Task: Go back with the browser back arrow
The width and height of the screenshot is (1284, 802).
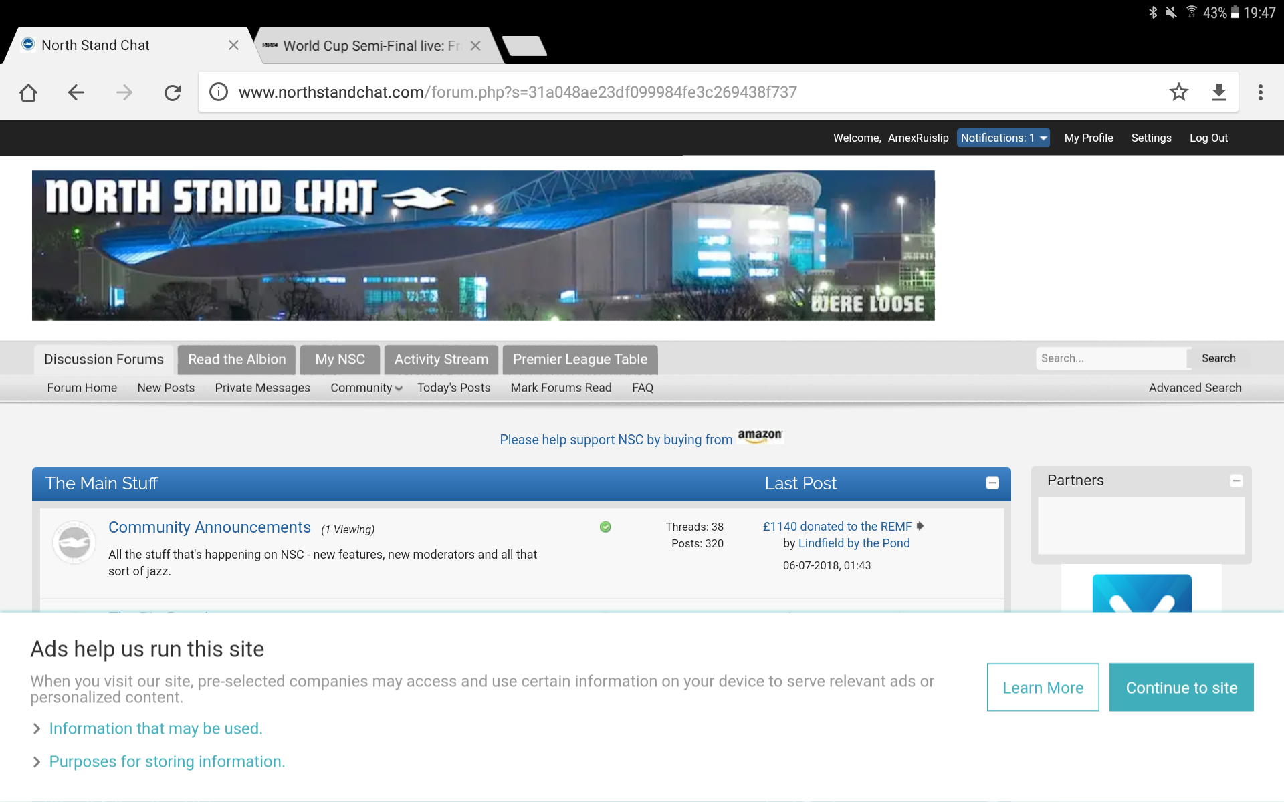Action: pos(76,92)
